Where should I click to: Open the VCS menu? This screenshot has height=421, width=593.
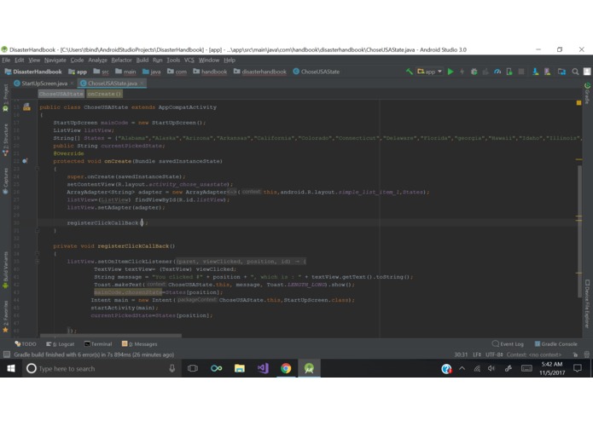[189, 60]
